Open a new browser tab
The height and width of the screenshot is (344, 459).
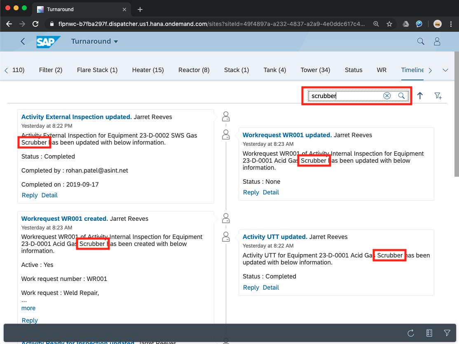click(x=140, y=9)
